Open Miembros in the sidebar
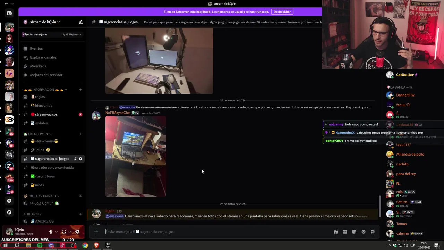This screenshot has height=250, width=444. pyautogui.click(x=52, y=66)
